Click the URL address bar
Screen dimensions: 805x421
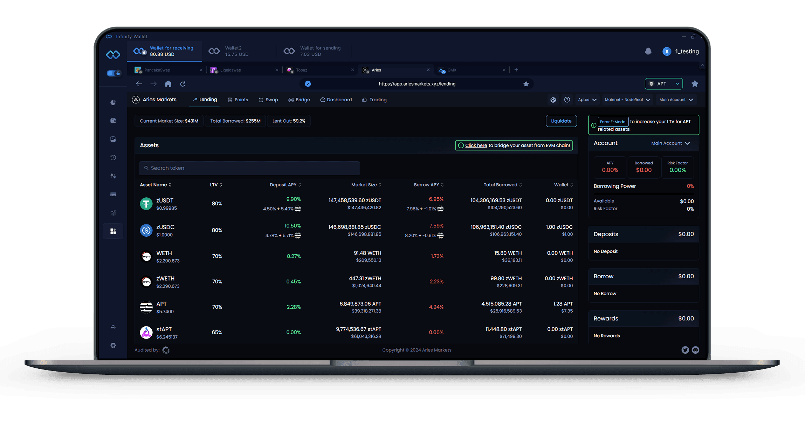click(x=417, y=84)
